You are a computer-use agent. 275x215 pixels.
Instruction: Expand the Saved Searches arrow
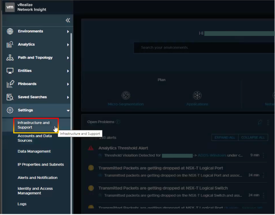pyautogui.click(x=68, y=97)
